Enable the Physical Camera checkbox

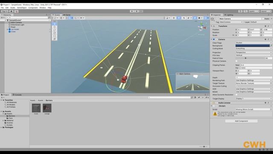pyautogui.click(x=236, y=61)
